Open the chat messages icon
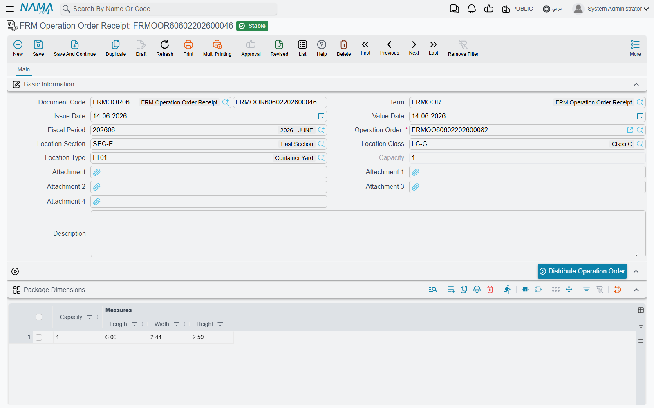This screenshot has width=654, height=408. [x=454, y=9]
